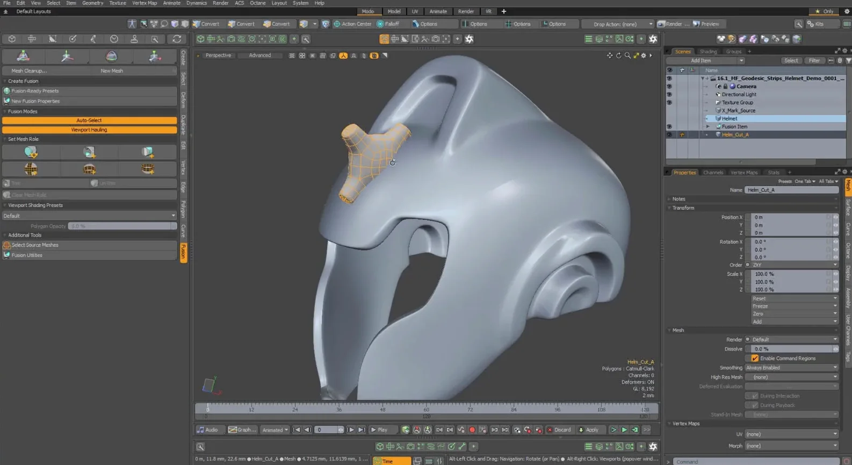Open the rotation Order ZXY dropdown
The width and height of the screenshot is (852, 465).
(x=794, y=265)
